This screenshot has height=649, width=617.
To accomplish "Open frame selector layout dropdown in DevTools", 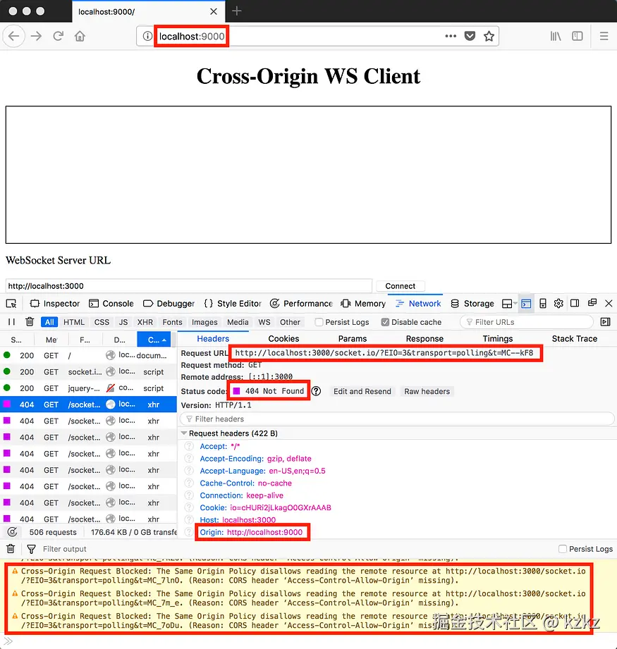I will (509, 304).
